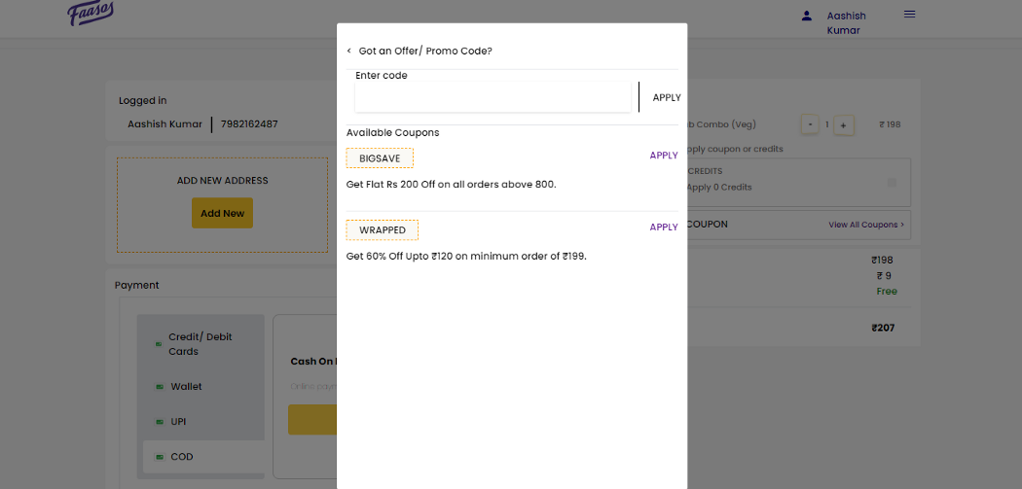Click the Faasos logo
1022x489 pixels.
point(91,14)
